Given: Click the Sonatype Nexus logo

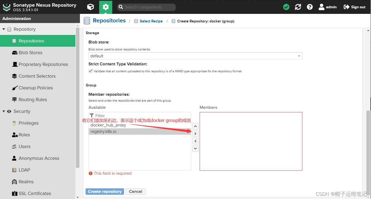Looking at the screenshot, I should coord(7,7).
